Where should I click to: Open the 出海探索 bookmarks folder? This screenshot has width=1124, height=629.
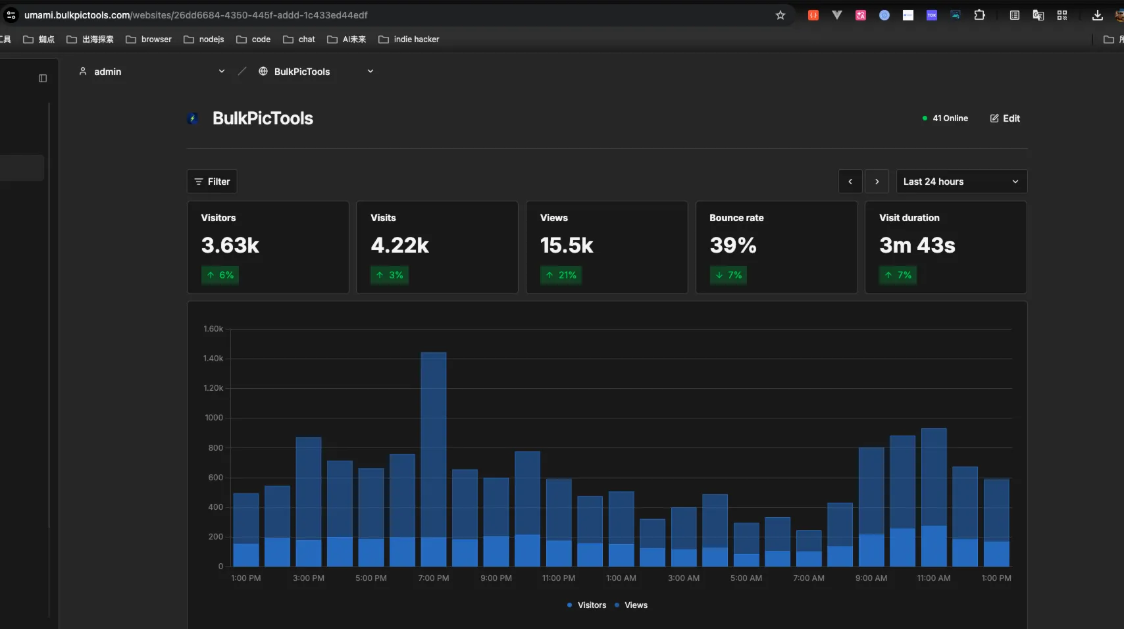(x=90, y=39)
